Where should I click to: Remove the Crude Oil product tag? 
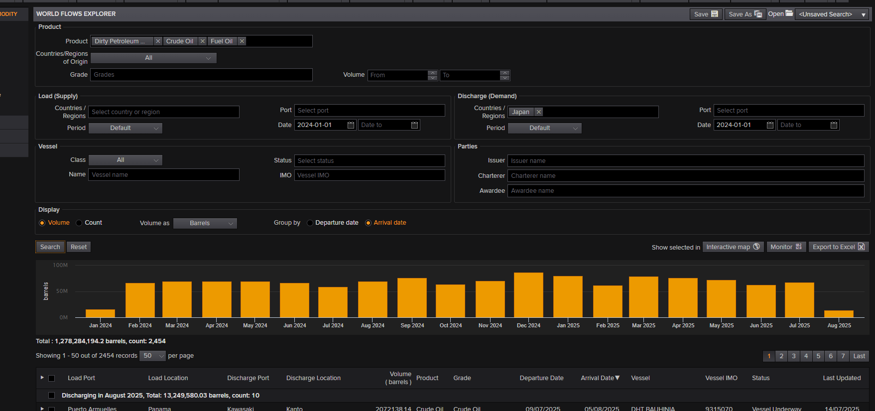click(202, 41)
